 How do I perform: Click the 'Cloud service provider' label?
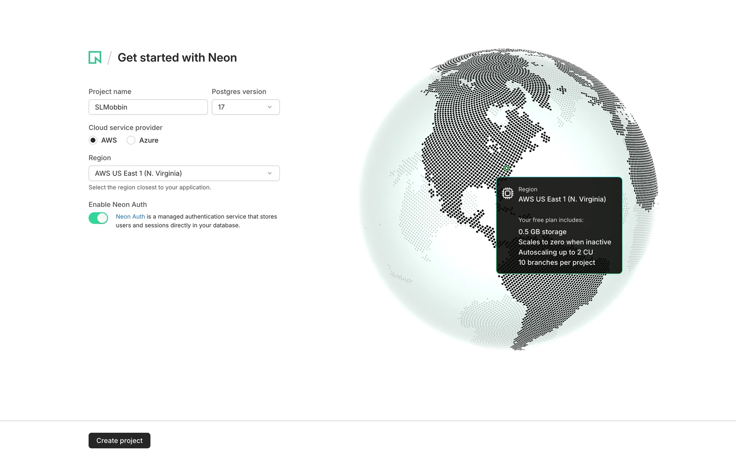point(125,128)
